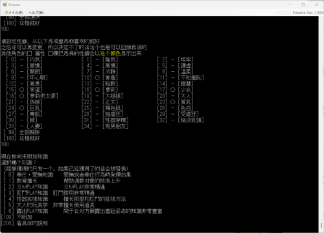324x233 pixels.
Task: Deselect the checked trait [18] 萝莉老太婆
Action: tap(32, 96)
